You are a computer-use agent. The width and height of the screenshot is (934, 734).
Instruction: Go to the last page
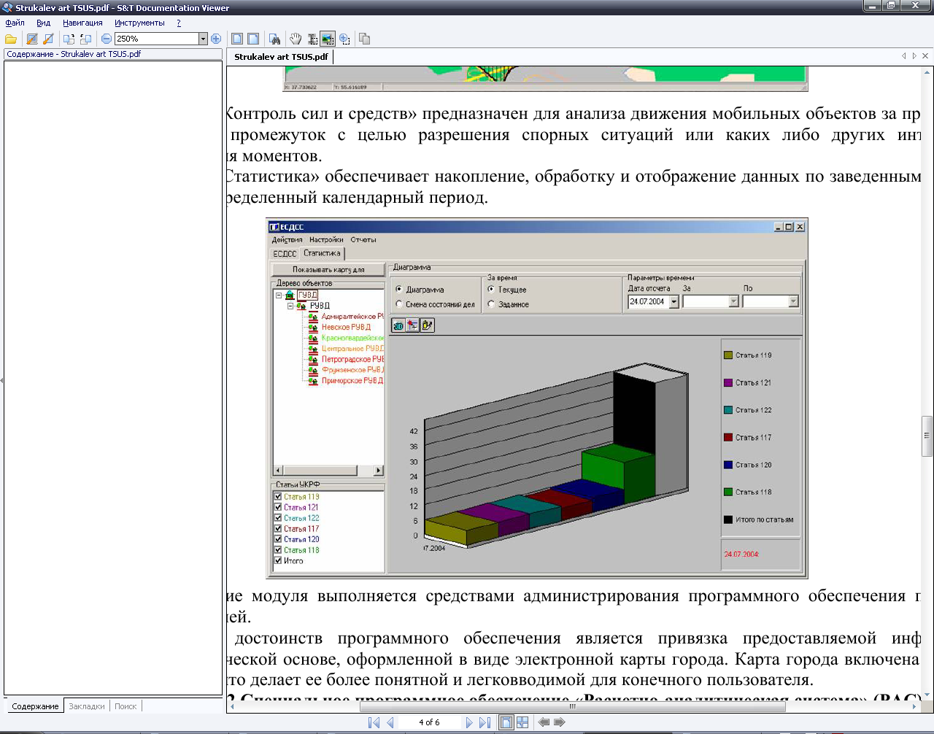(485, 722)
